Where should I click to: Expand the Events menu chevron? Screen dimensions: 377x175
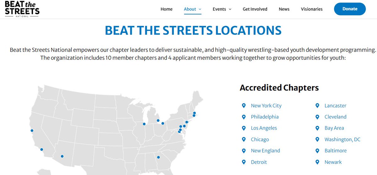coord(230,9)
